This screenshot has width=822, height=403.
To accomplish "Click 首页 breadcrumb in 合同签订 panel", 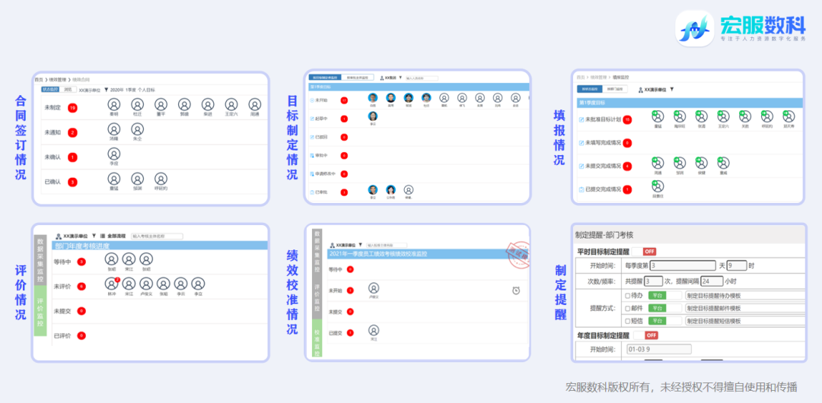I will click(x=39, y=80).
